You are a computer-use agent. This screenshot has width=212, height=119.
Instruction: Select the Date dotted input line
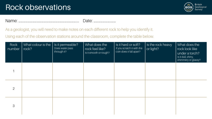tap(105, 21)
